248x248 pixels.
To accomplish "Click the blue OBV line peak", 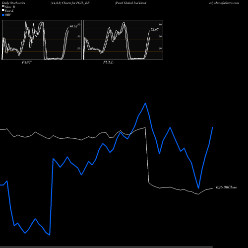I will pos(145,103).
